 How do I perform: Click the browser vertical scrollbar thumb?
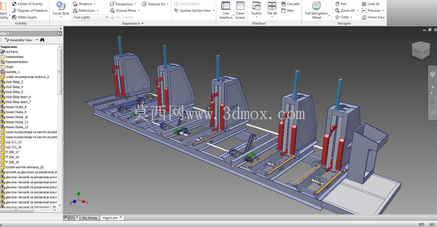pos(60,72)
